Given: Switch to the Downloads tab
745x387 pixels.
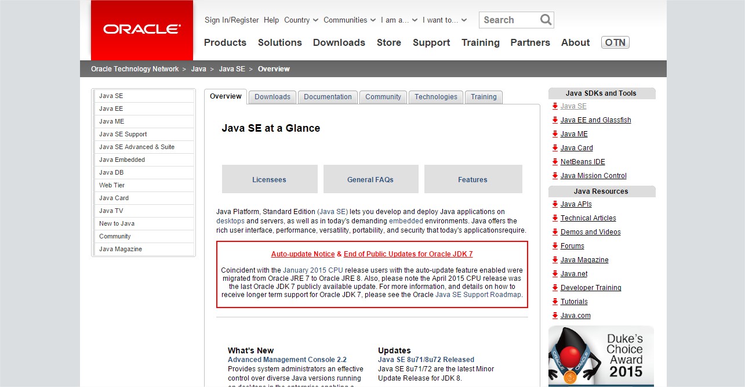Looking at the screenshot, I should 272,97.
